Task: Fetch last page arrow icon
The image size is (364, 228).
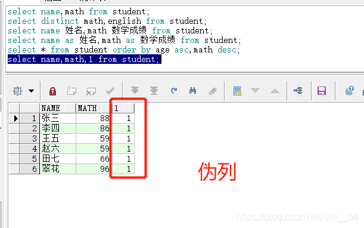Action: pos(154,91)
